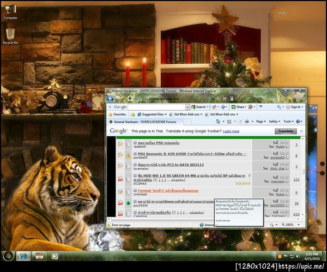The image size is (327, 272).
Task: Click the Feeds icon in command bar
Action: [x=229, y=122]
